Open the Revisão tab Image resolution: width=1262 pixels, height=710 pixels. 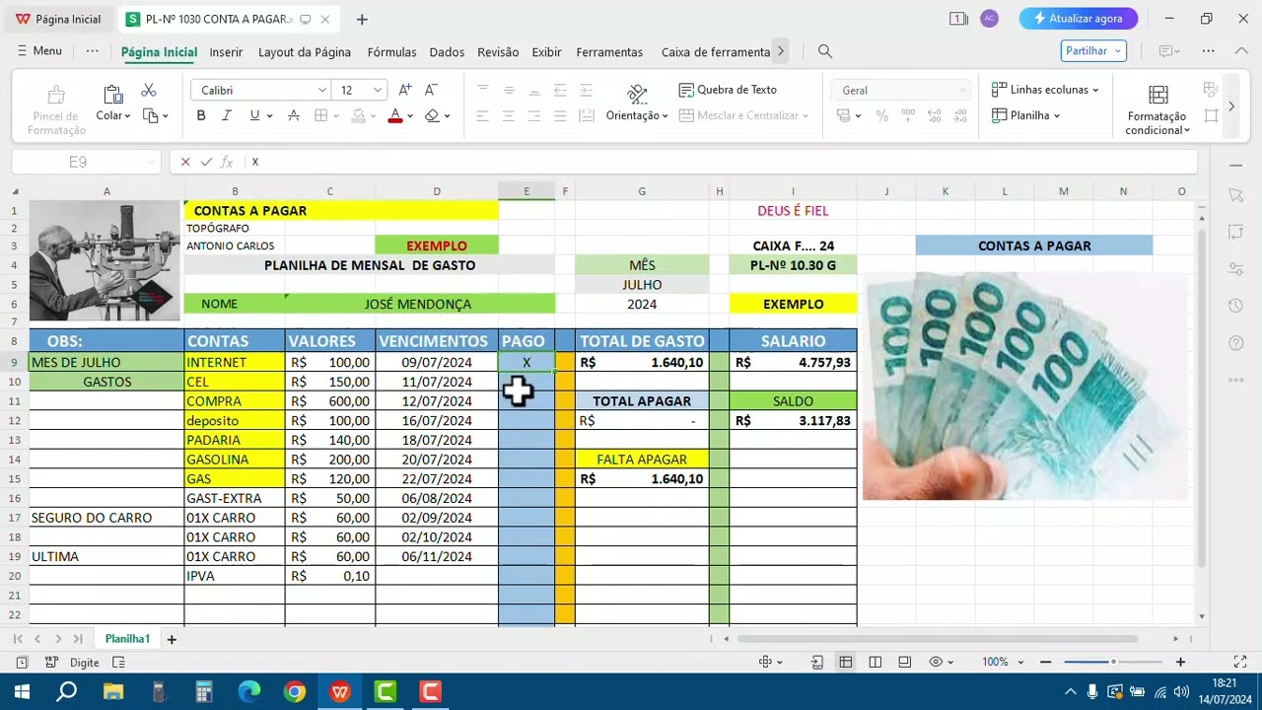[498, 52]
